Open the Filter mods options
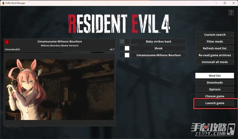Screen dimensions: 238x139 point(215,42)
